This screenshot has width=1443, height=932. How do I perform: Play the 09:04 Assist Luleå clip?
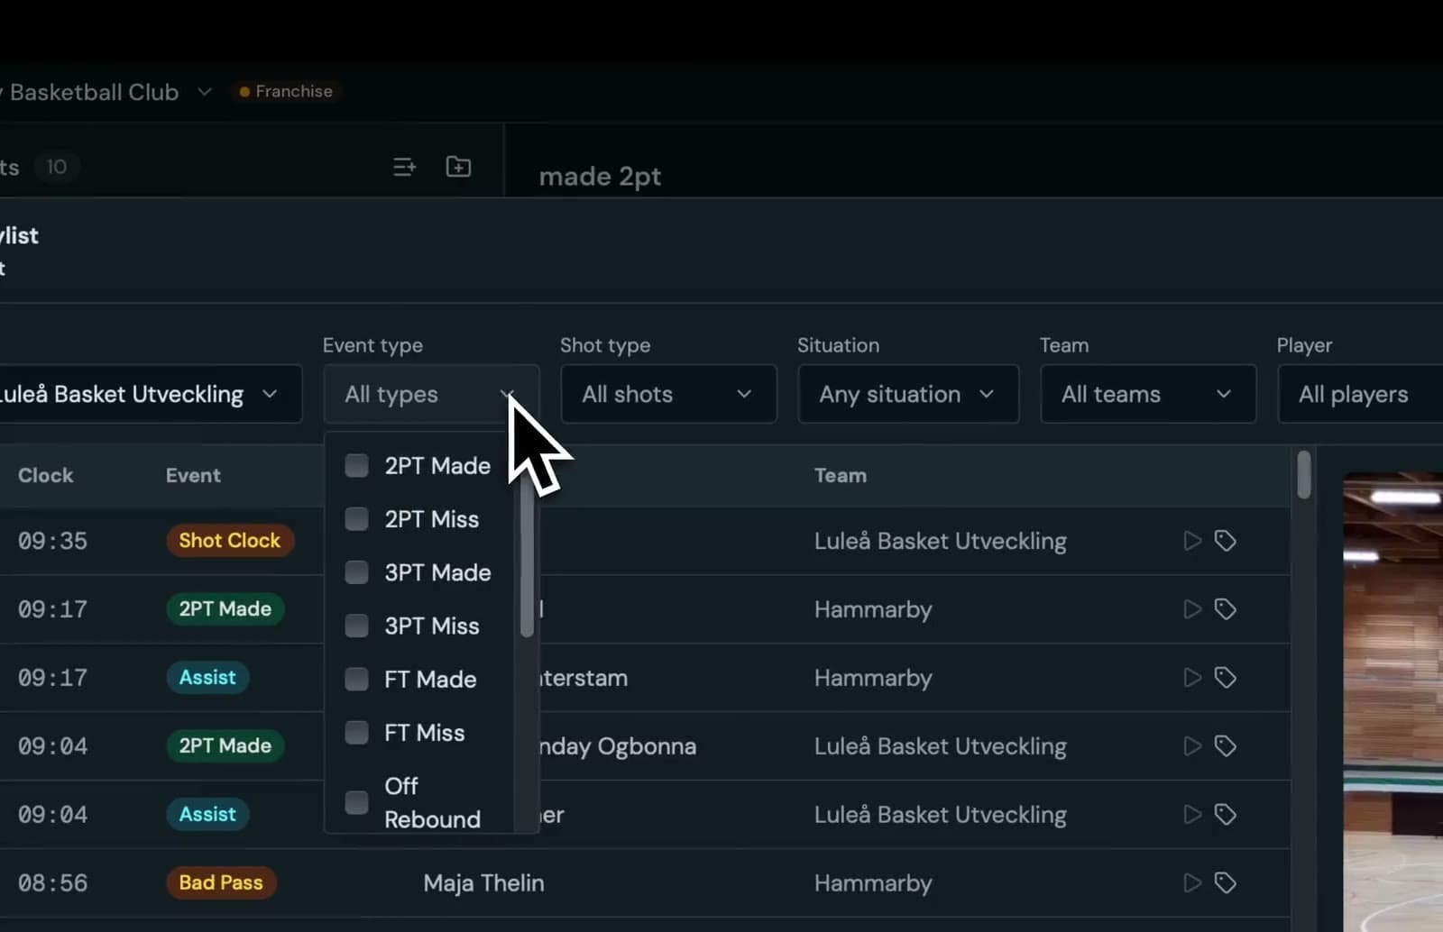tap(1192, 815)
